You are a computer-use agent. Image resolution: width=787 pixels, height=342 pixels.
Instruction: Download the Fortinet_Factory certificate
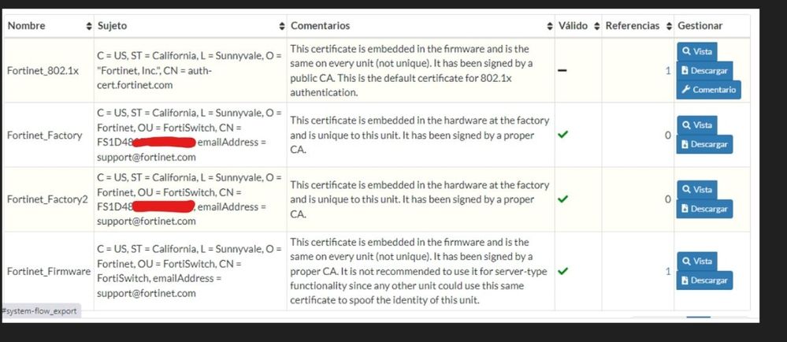click(x=704, y=144)
